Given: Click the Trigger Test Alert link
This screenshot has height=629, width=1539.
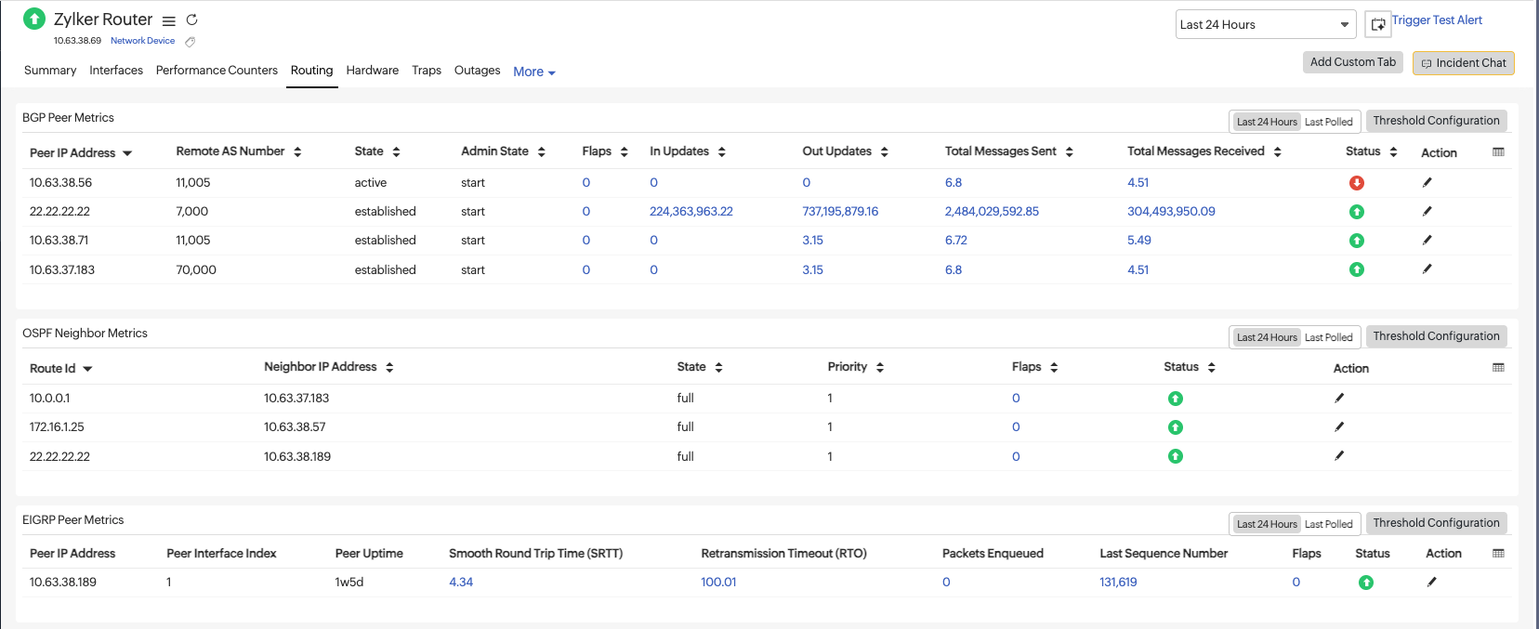Looking at the screenshot, I should click(x=1436, y=20).
